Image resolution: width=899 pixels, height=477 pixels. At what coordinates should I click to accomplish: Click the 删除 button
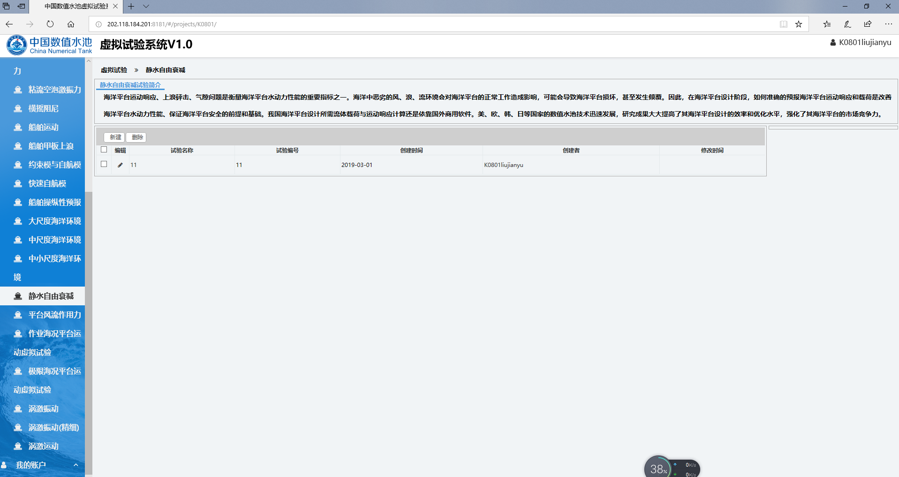pyautogui.click(x=137, y=137)
